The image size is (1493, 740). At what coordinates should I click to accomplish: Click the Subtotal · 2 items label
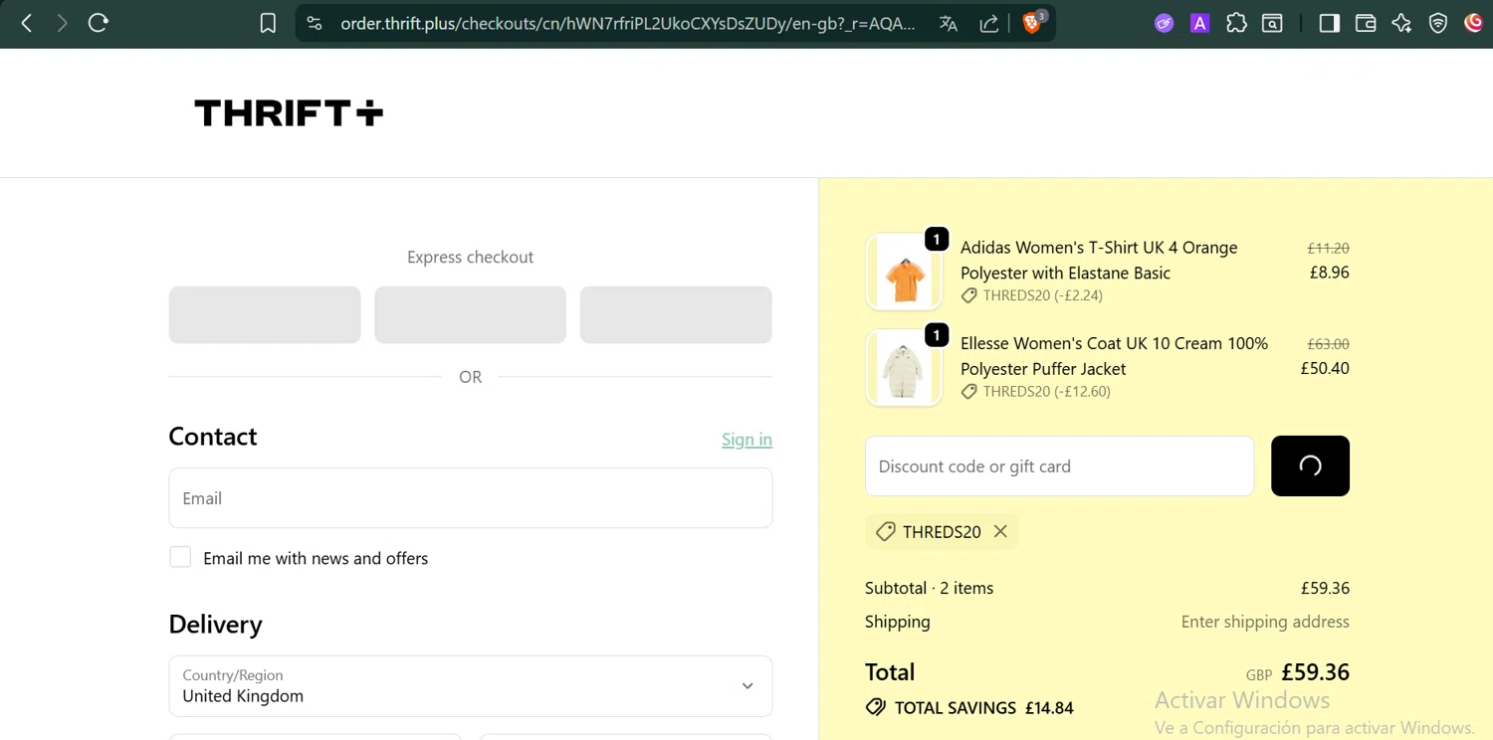pyautogui.click(x=929, y=588)
